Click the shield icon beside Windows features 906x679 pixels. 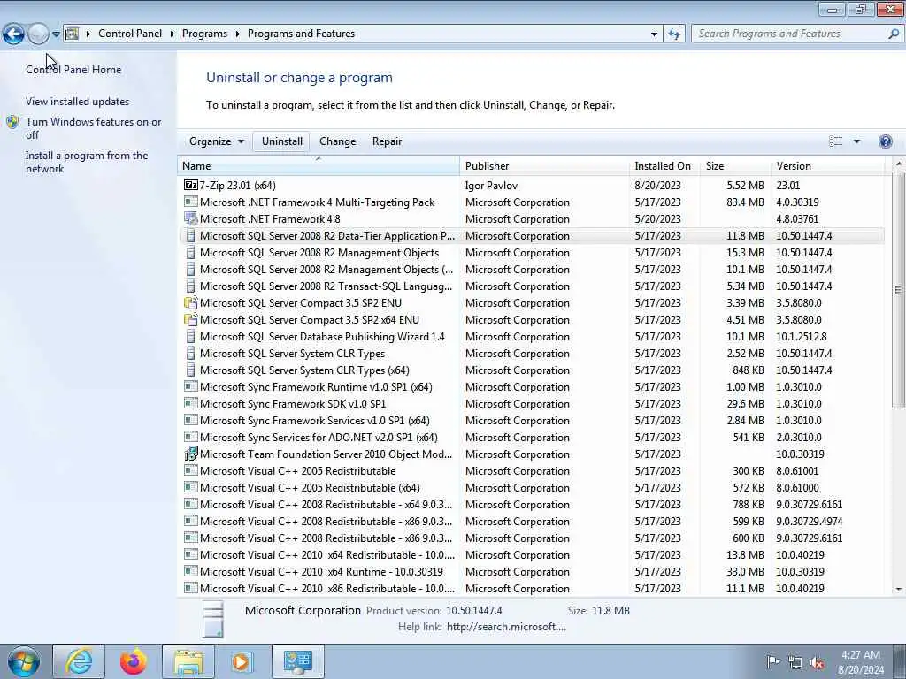click(12, 122)
